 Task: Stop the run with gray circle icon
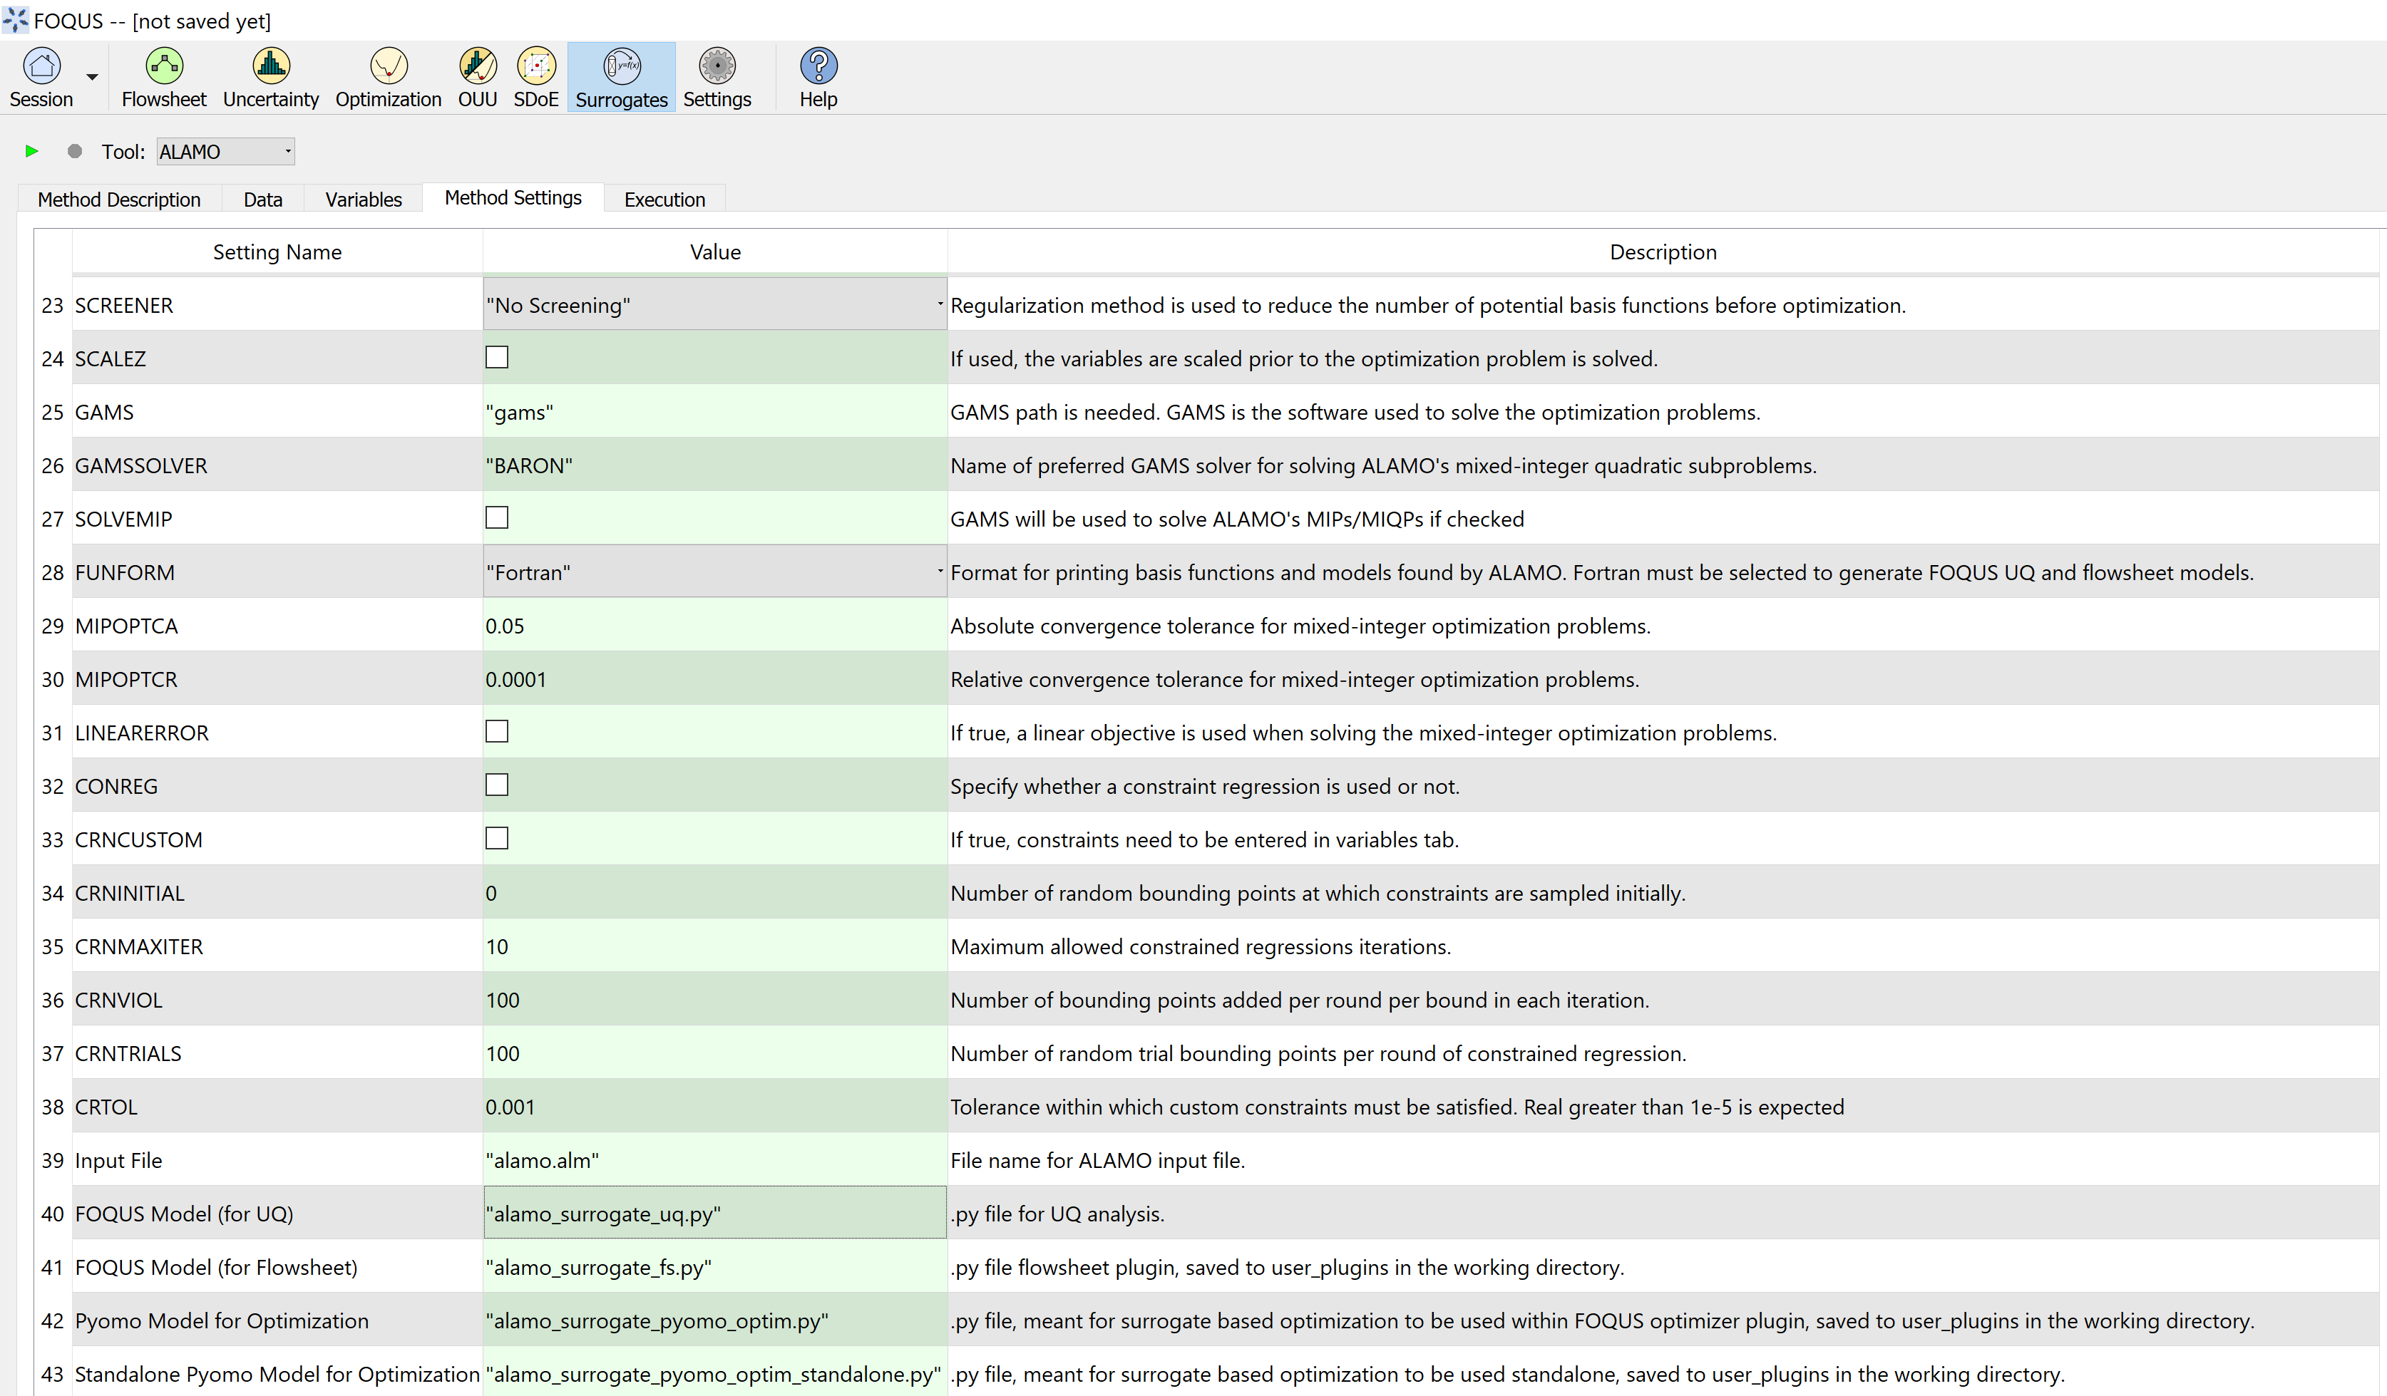click(x=75, y=152)
